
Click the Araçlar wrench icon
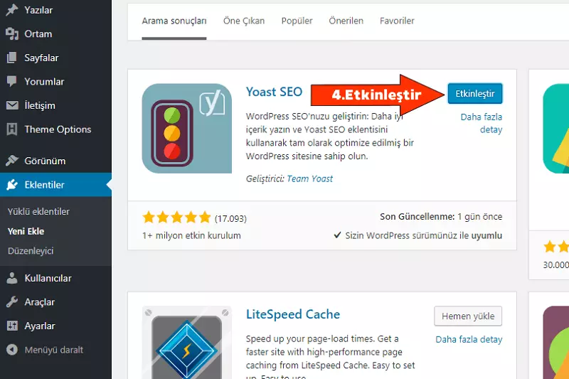11,301
